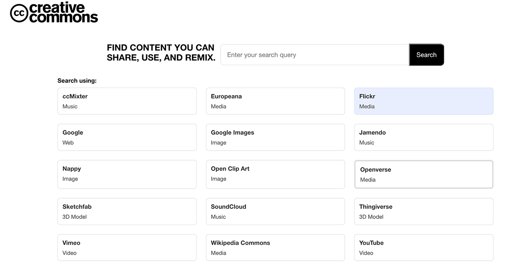Select ccMixter as the search source
The image size is (519, 272).
[x=127, y=101]
